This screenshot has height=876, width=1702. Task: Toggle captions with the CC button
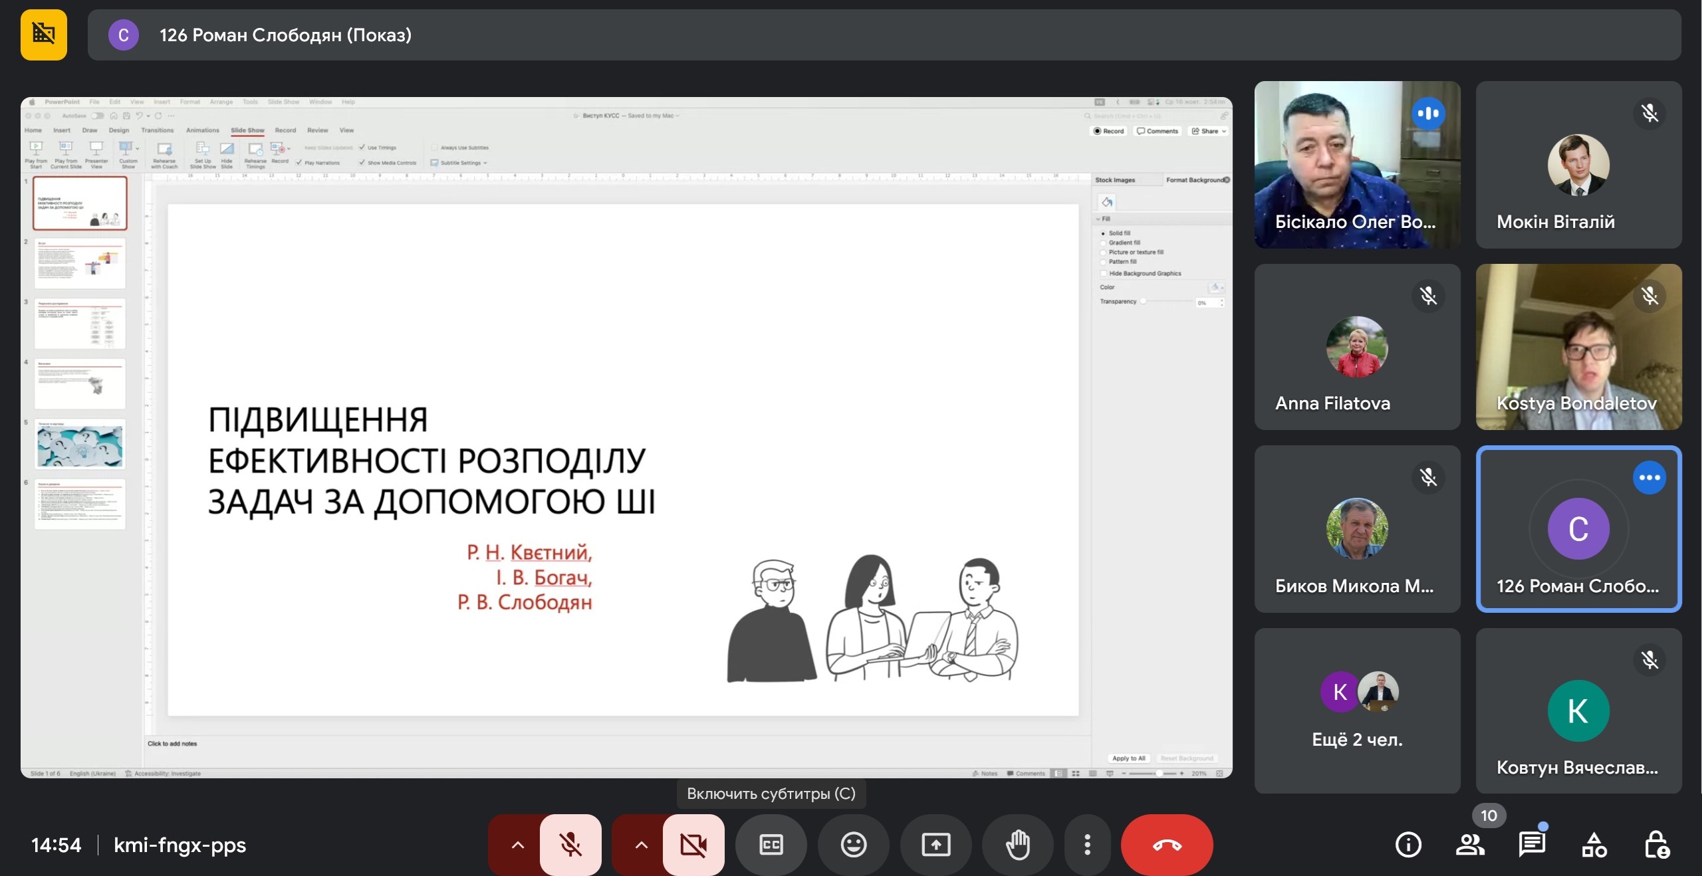click(771, 845)
